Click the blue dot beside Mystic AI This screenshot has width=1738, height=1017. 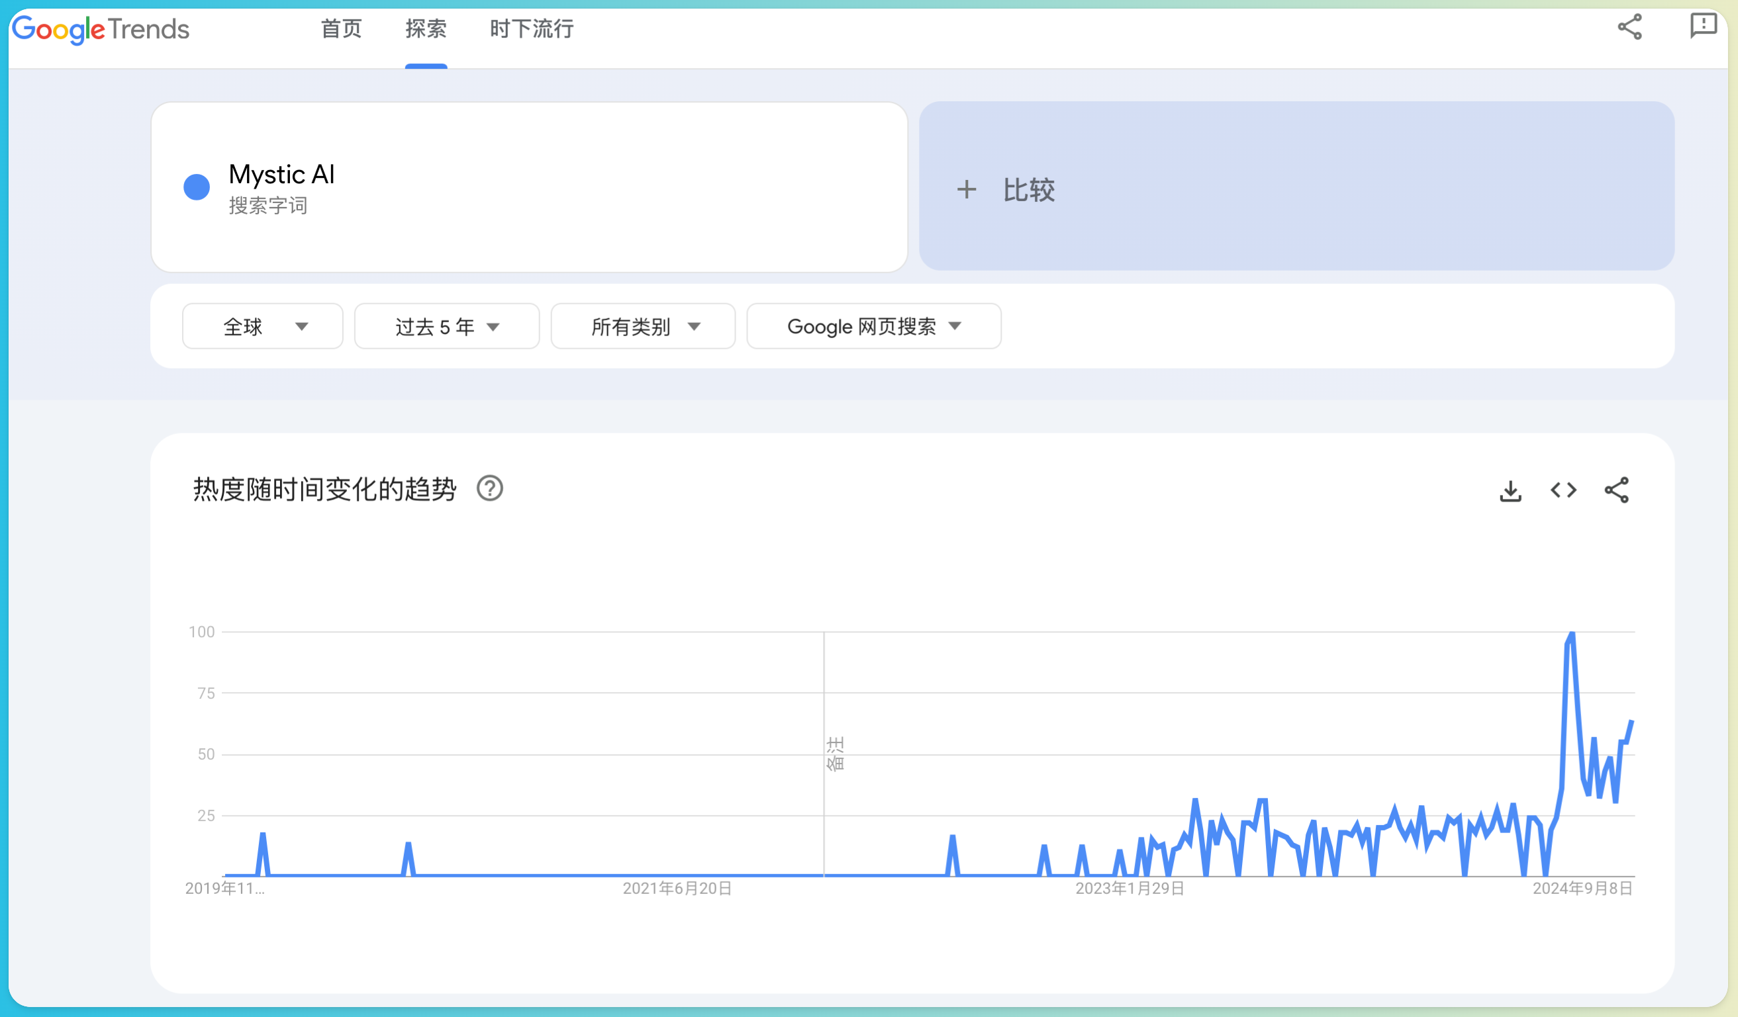coord(197,187)
